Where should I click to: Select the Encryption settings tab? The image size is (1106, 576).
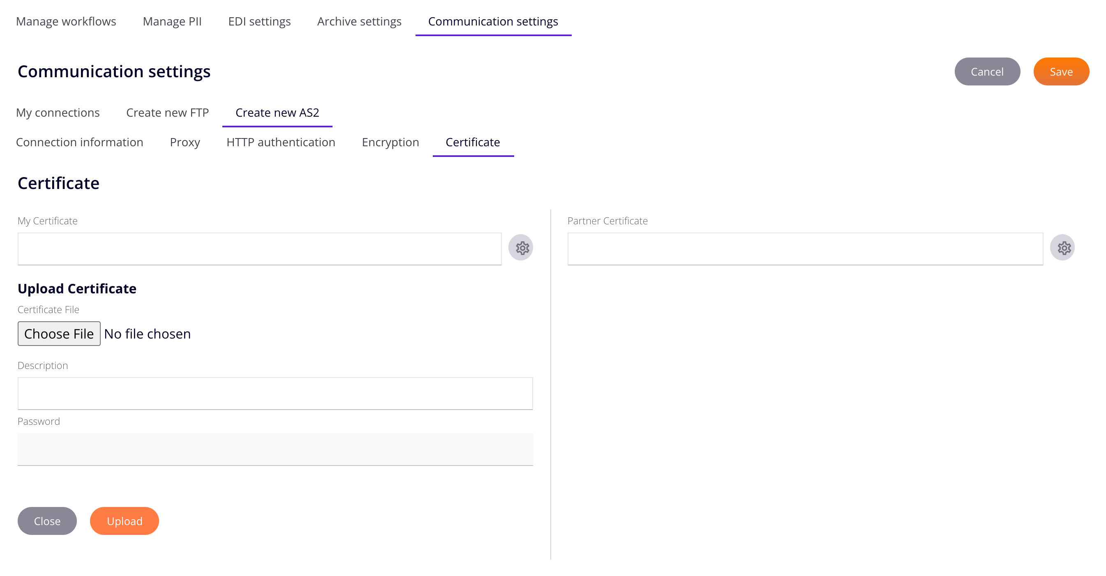click(390, 143)
